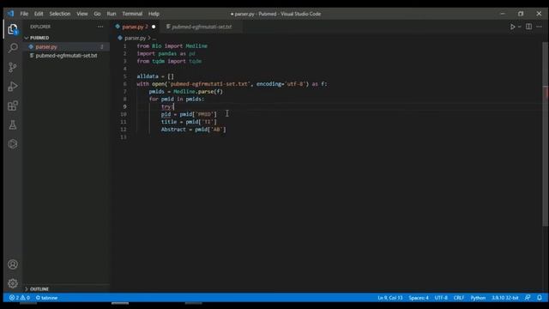Select pubmed-egfrmutati-set.txt in the Explorer tree

[x=67, y=56]
